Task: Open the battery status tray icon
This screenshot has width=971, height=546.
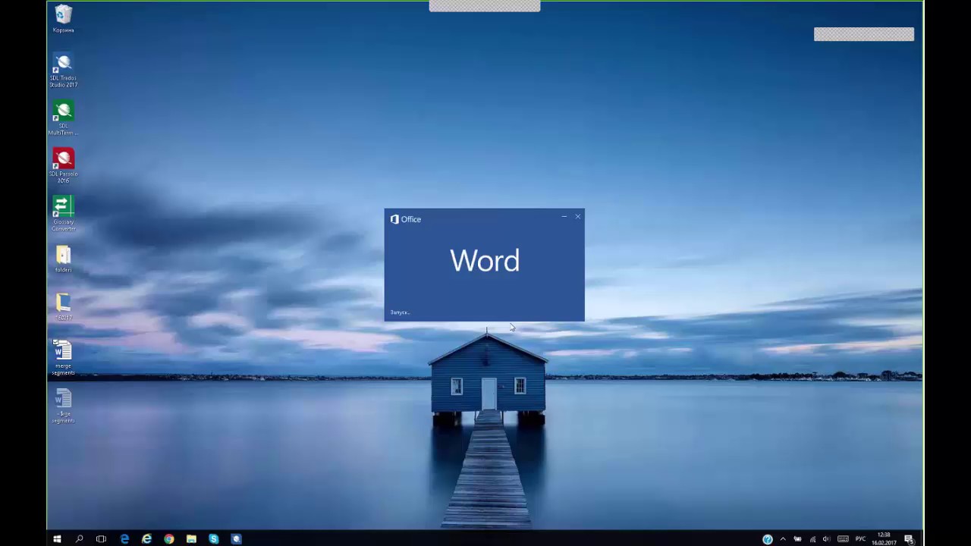Action: [797, 539]
